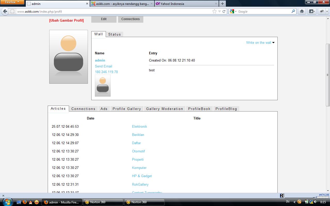This screenshot has width=330, height=206.
Task: Open the Ads tab
Action: point(104,109)
